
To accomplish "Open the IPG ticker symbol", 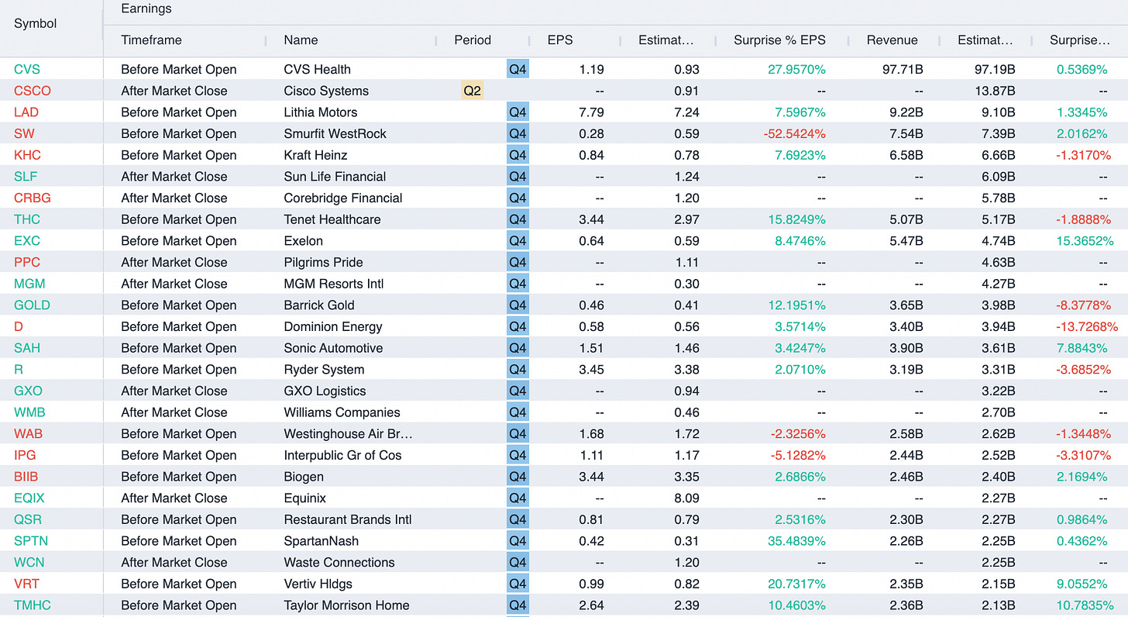I will click(25, 456).
